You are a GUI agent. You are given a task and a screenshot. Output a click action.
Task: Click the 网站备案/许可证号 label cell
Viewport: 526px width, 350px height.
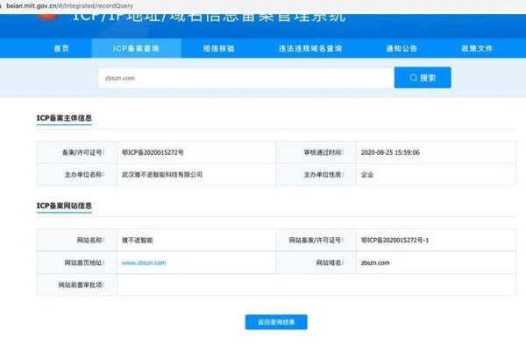[x=316, y=240]
